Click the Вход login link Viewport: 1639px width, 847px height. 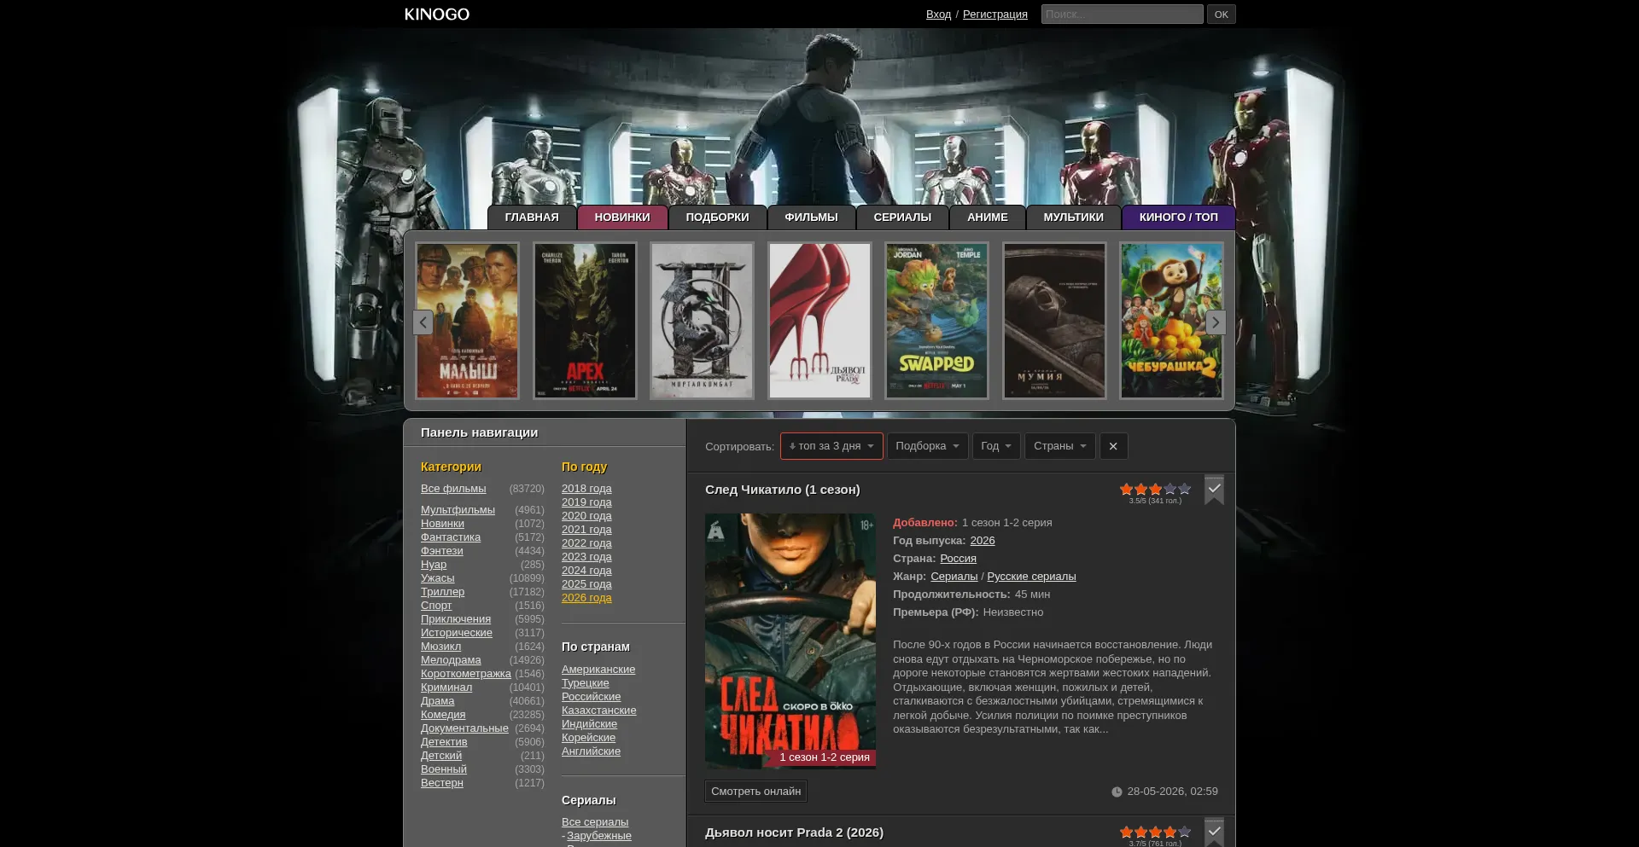(x=938, y=15)
